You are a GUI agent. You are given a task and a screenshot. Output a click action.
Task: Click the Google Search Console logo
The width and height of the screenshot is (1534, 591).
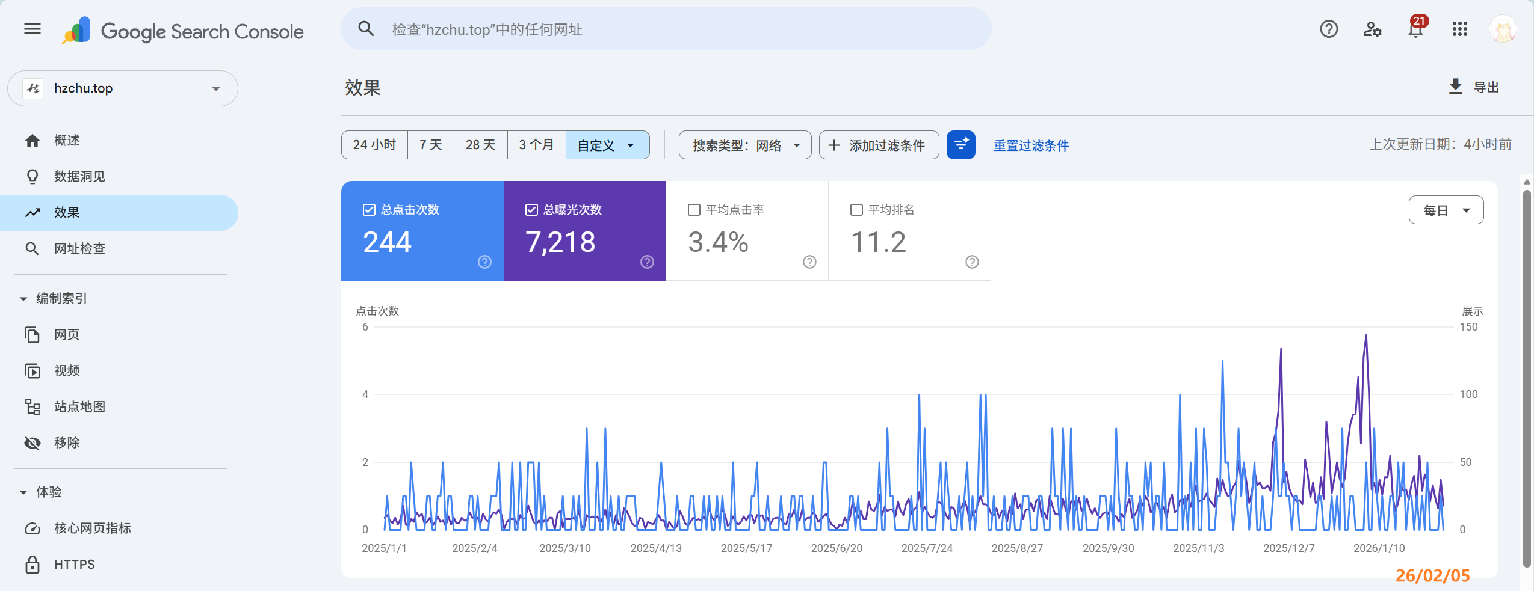pyautogui.click(x=183, y=31)
